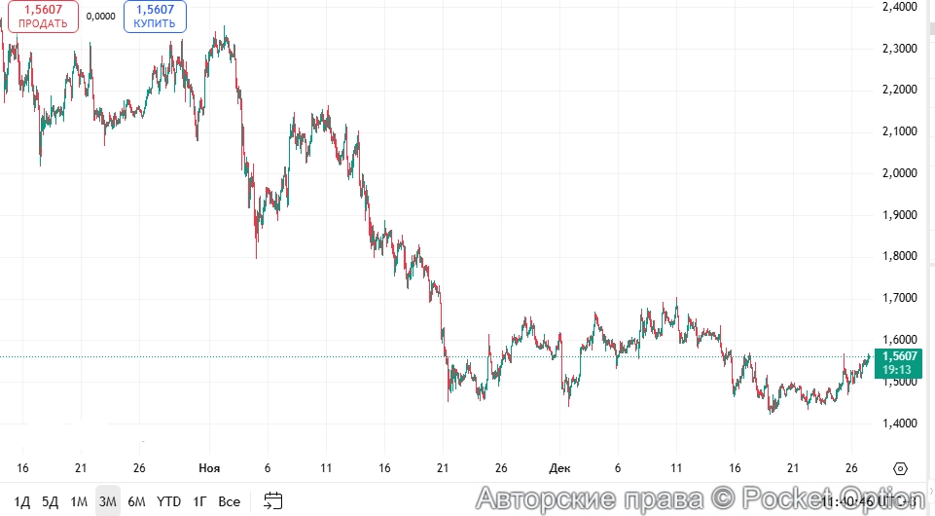Switch to the 1М time range
Screen dimensions: 935x516
coord(79,501)
